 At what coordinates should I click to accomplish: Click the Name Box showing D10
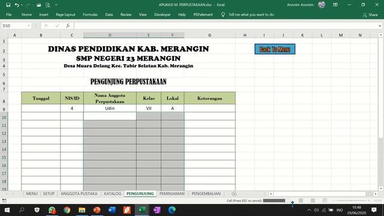14,26
